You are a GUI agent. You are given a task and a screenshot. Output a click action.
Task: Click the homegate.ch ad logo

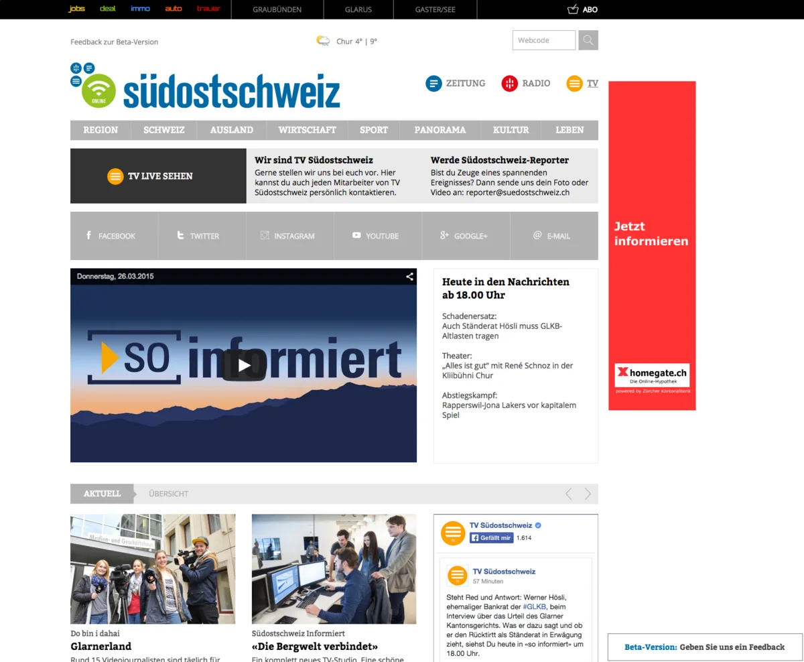click(652, 376)
